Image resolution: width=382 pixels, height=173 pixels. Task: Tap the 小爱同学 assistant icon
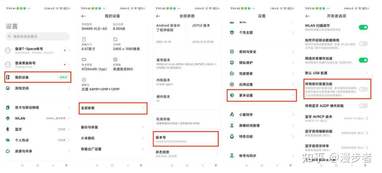[232, 115]
